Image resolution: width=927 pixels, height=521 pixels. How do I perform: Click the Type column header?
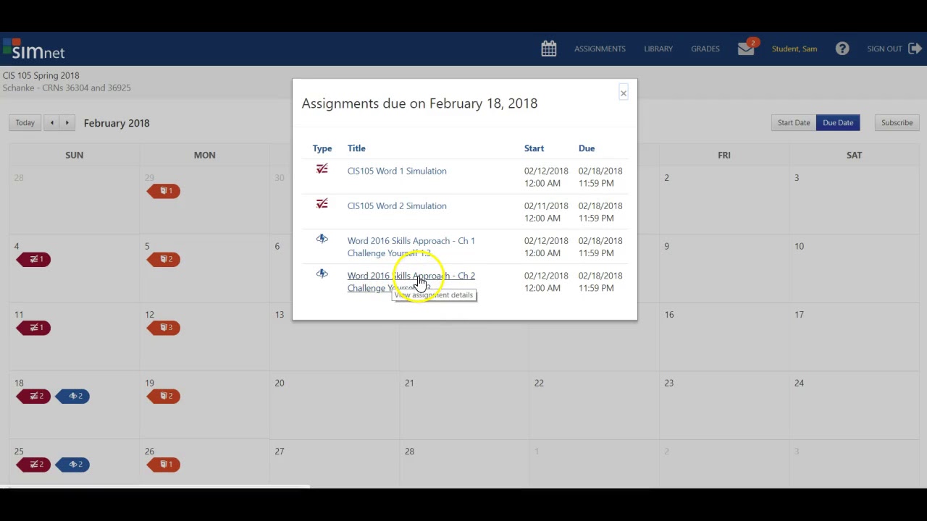click(x=322, y=148)
